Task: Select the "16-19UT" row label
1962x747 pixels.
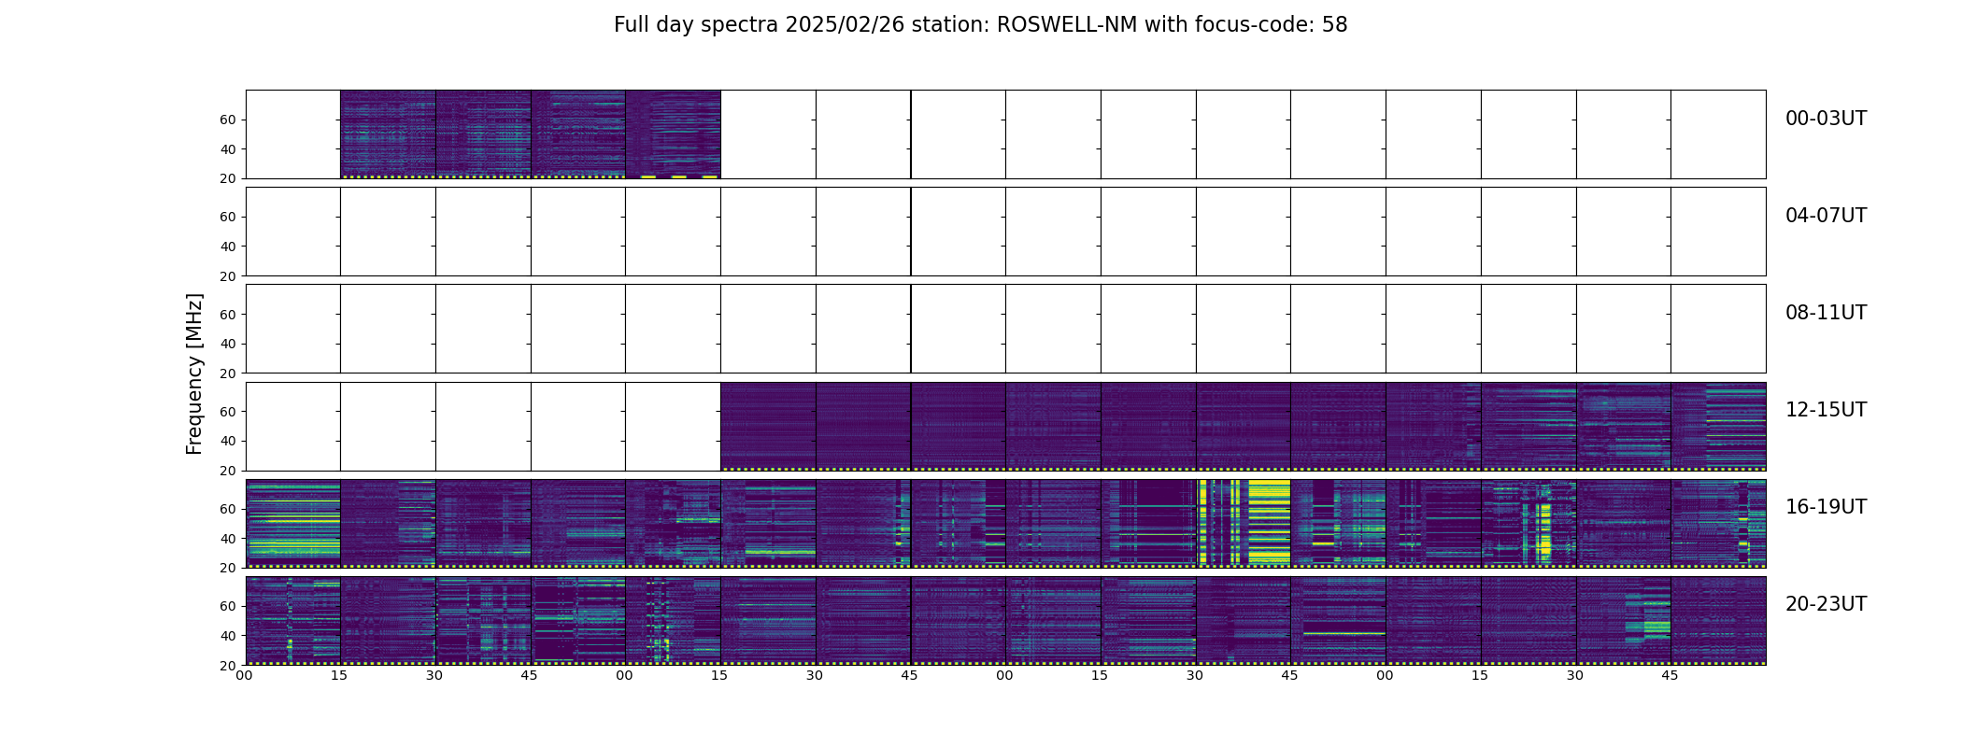Action: pyautogui.click(x=1826, y=507)
